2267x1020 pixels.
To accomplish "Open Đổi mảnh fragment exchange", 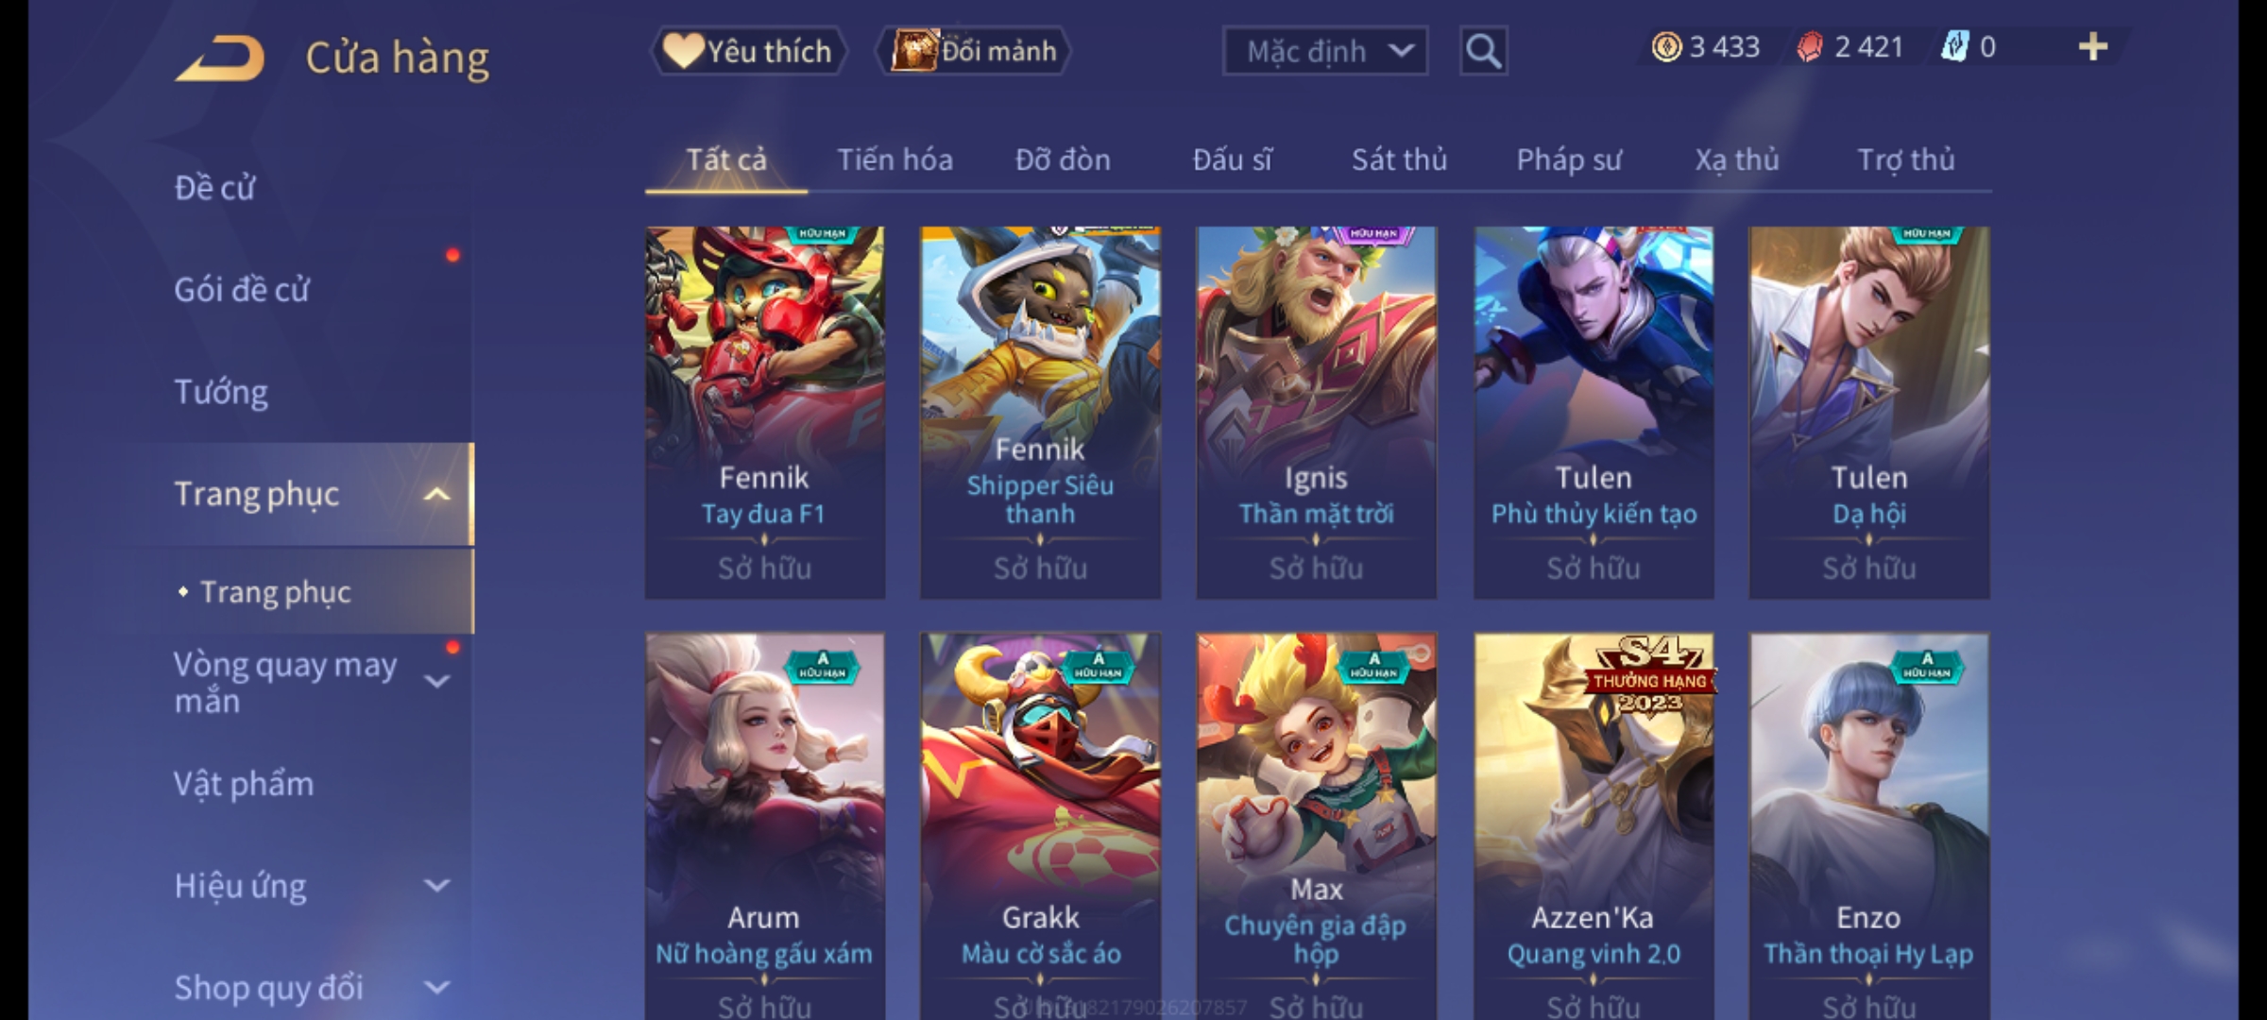I will coord(973,51).
